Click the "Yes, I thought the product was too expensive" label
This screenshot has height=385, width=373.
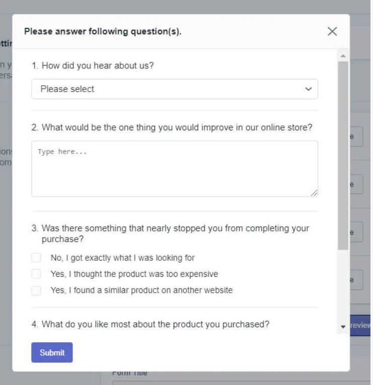click(x=134, y=274)
